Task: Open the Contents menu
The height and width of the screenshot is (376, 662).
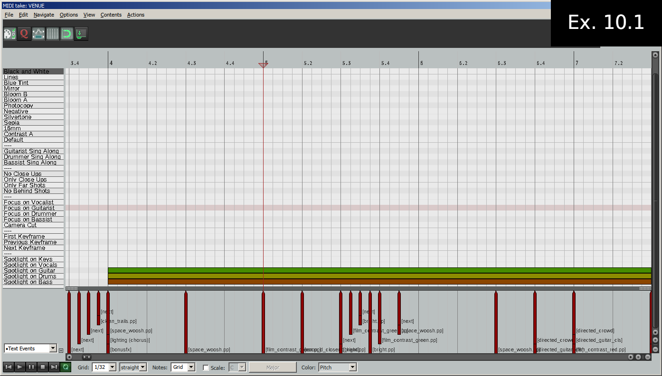Action: (x=111, y=15)
